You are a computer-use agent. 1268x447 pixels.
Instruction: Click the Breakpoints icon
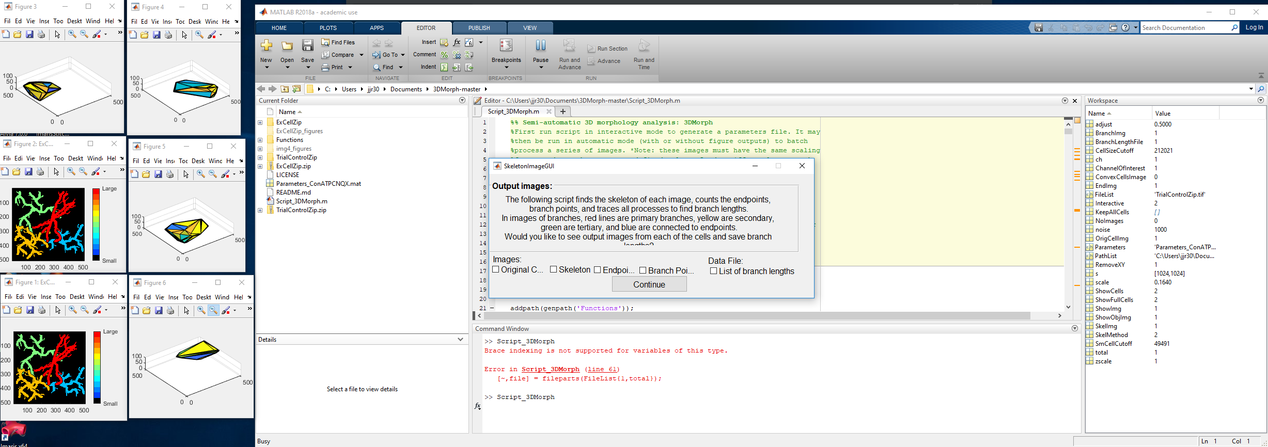tap(506, 46)
